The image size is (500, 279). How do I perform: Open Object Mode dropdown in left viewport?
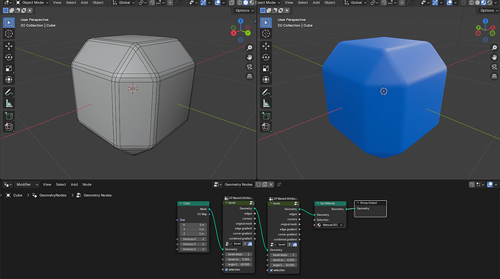tap(32, 3)
